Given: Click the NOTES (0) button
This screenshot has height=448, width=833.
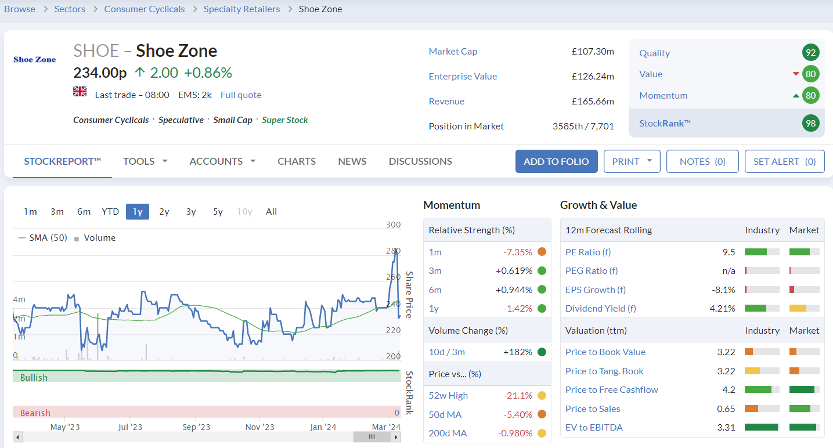Looking at the screenshot, I should [702, 161].
